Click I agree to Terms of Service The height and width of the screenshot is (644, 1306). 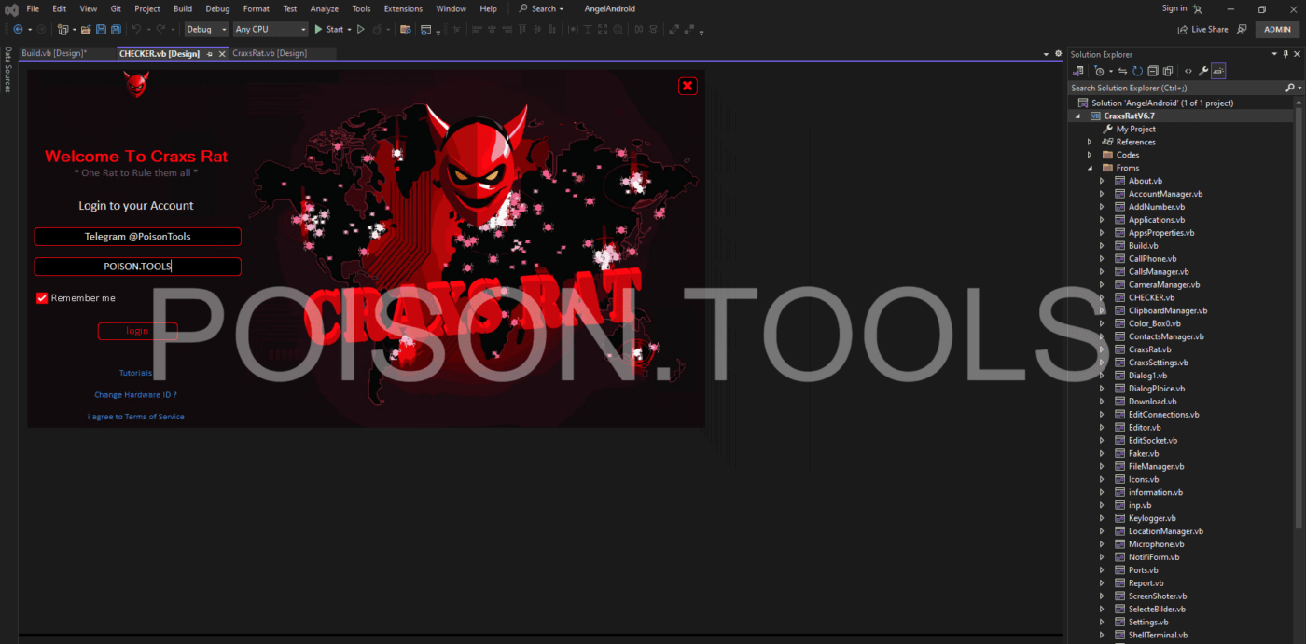(136, 417)
